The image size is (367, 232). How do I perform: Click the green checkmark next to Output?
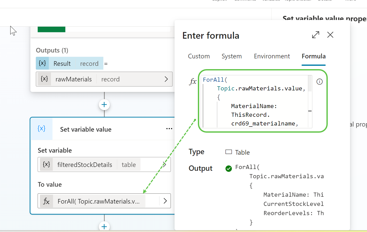point(228,168)
